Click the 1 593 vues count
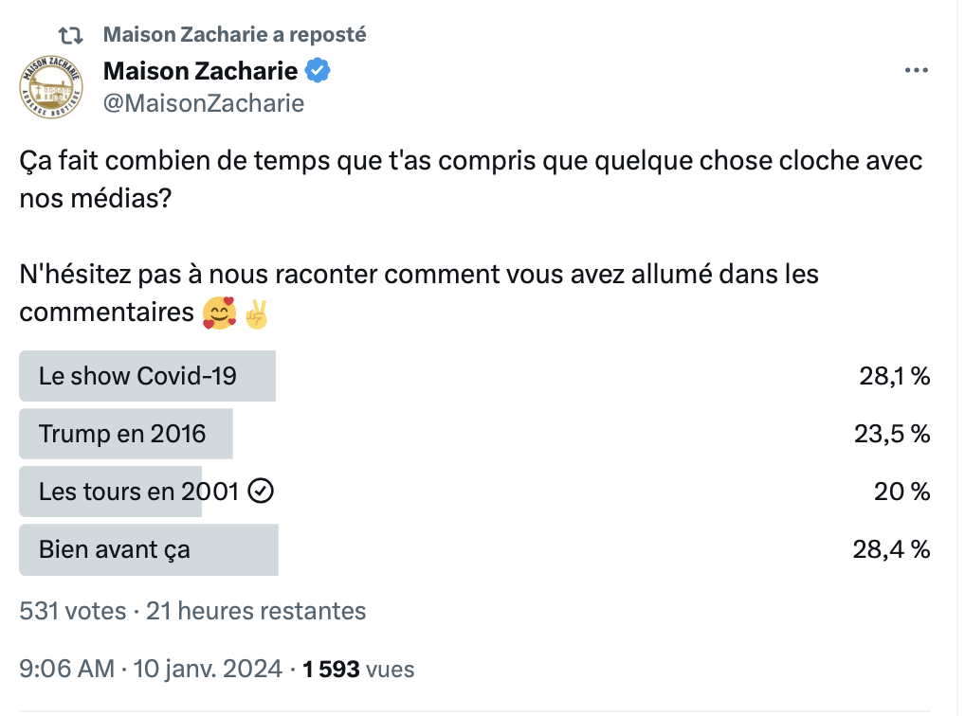 359,670
